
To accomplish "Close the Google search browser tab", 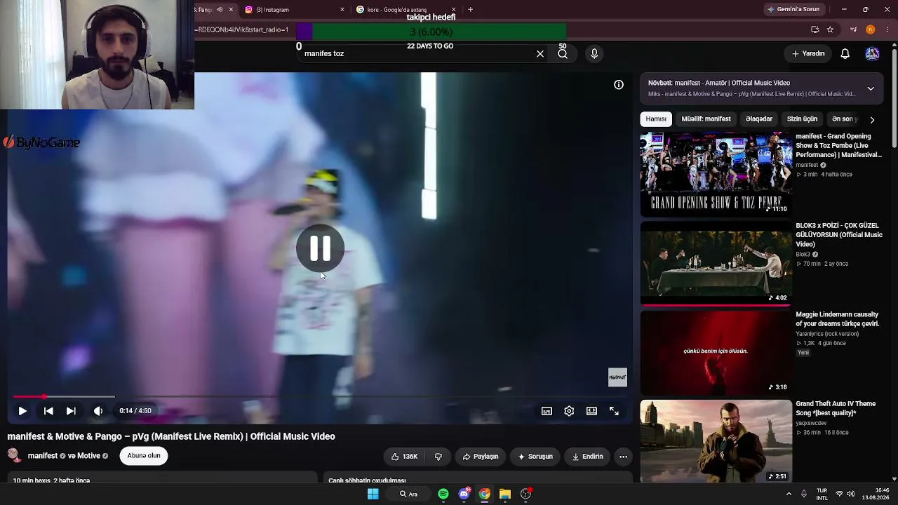I will pos(453,10).
